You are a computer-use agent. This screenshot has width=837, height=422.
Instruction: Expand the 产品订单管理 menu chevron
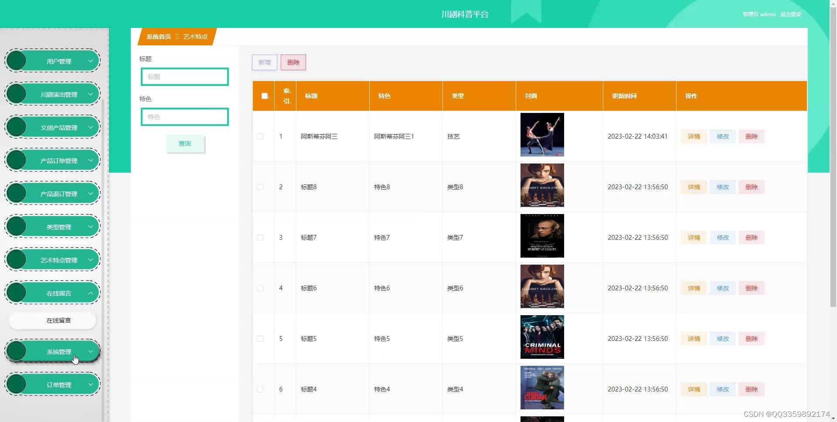point(91,160)
